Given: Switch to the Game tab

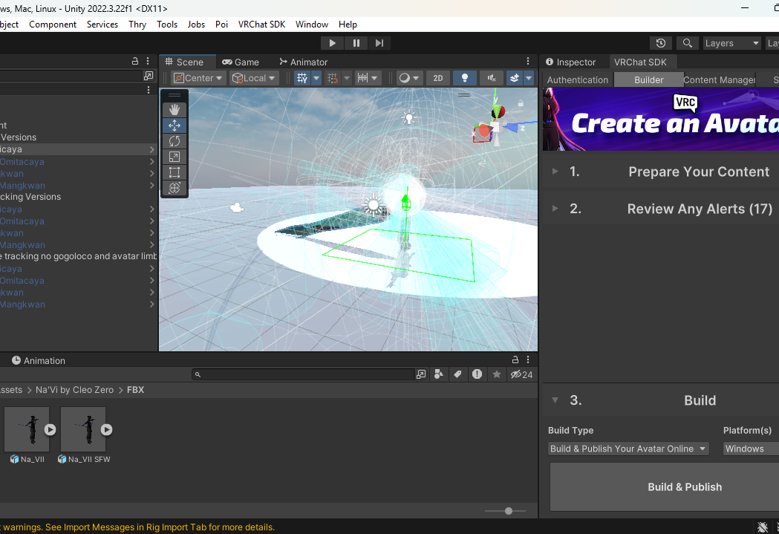Looking at the screenshot, I should [x=241, y=62].
